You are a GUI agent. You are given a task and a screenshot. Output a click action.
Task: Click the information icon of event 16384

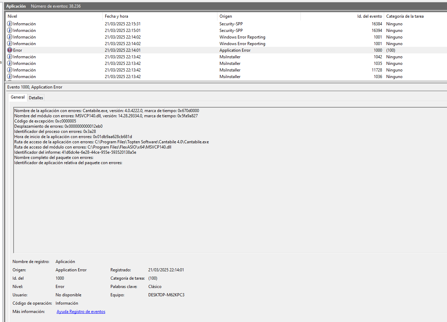[x=10, y=24]
